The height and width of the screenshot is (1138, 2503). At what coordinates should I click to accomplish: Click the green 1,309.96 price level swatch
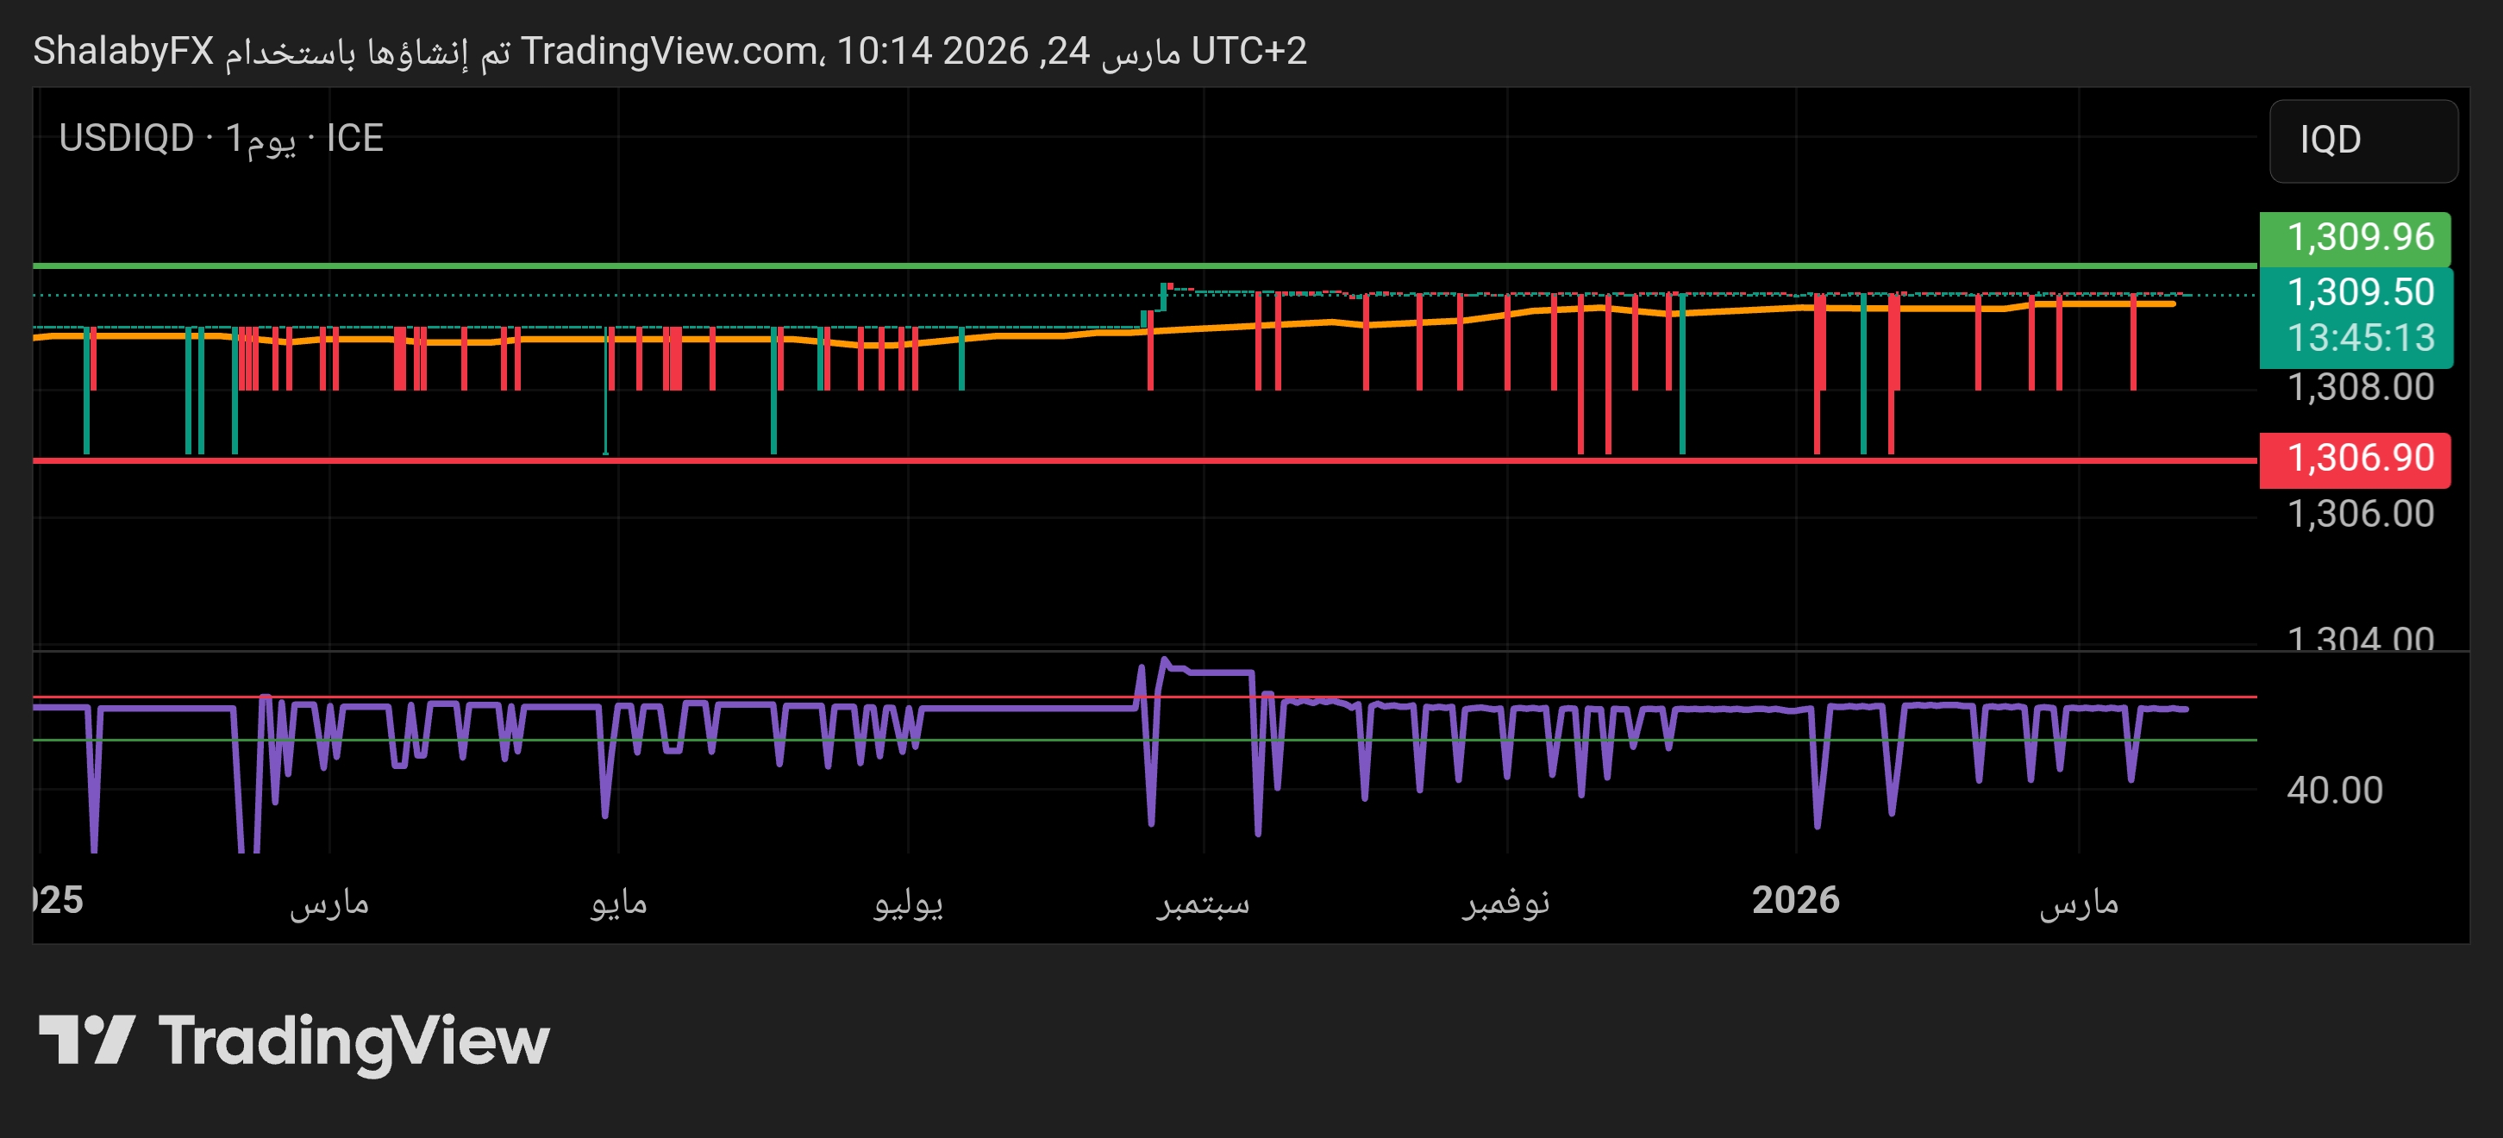(2365, 236)
